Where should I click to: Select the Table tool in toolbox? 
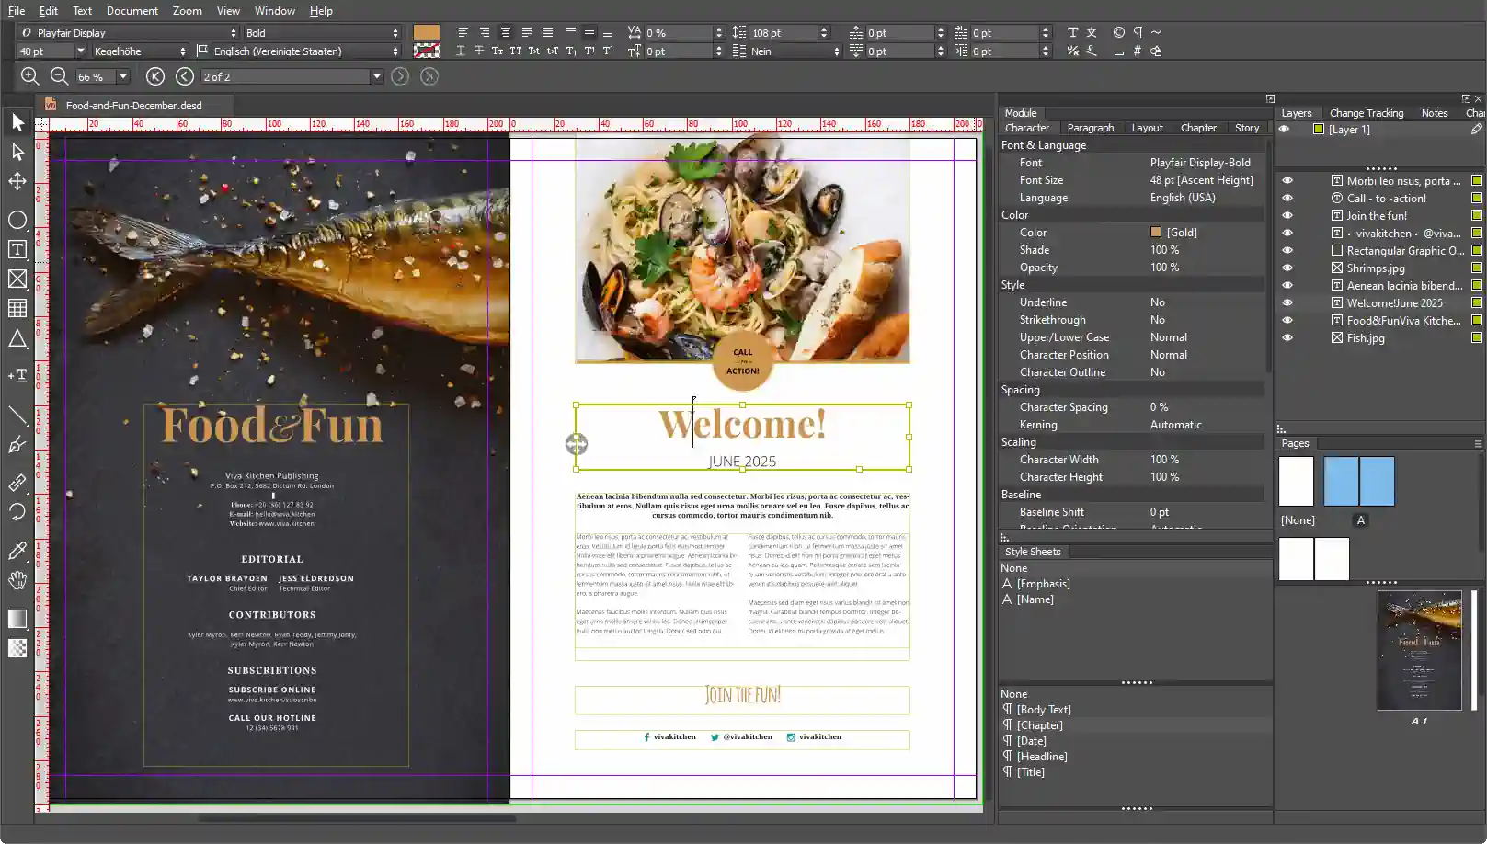click(17, 309)
